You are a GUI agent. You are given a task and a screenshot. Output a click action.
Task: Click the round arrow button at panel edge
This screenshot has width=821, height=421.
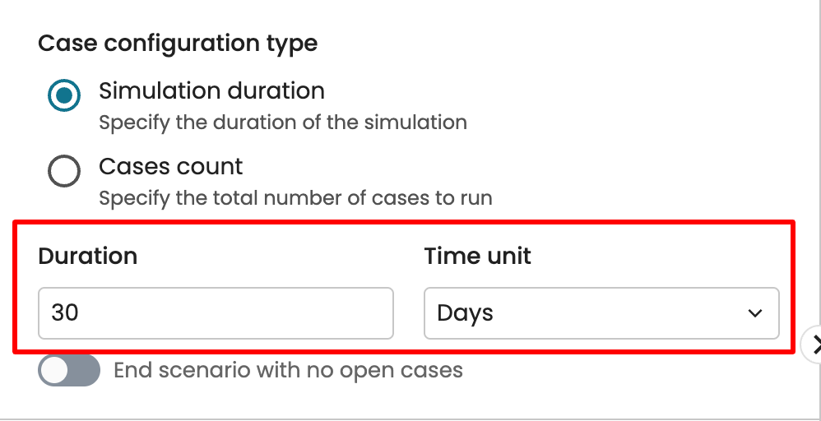[x=814, y=343]
